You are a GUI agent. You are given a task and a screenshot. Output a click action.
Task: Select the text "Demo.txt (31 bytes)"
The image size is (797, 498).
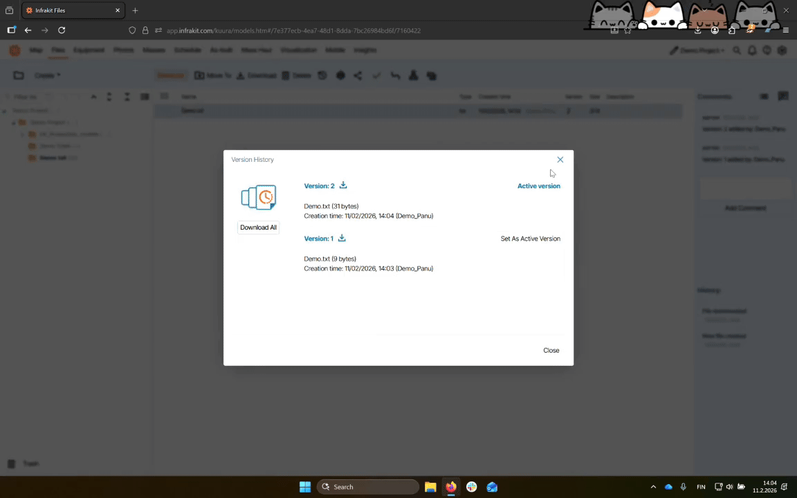(331, 206)
